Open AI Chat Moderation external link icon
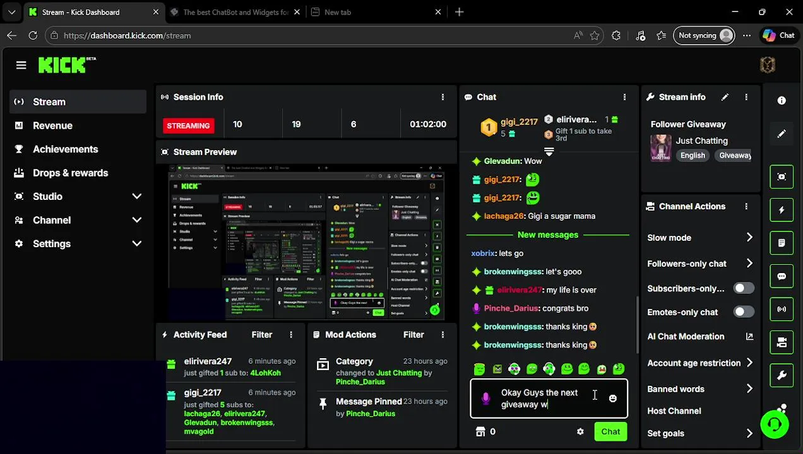Image resolution: width=803 pixels, height=454 pixels. [749, 337]
